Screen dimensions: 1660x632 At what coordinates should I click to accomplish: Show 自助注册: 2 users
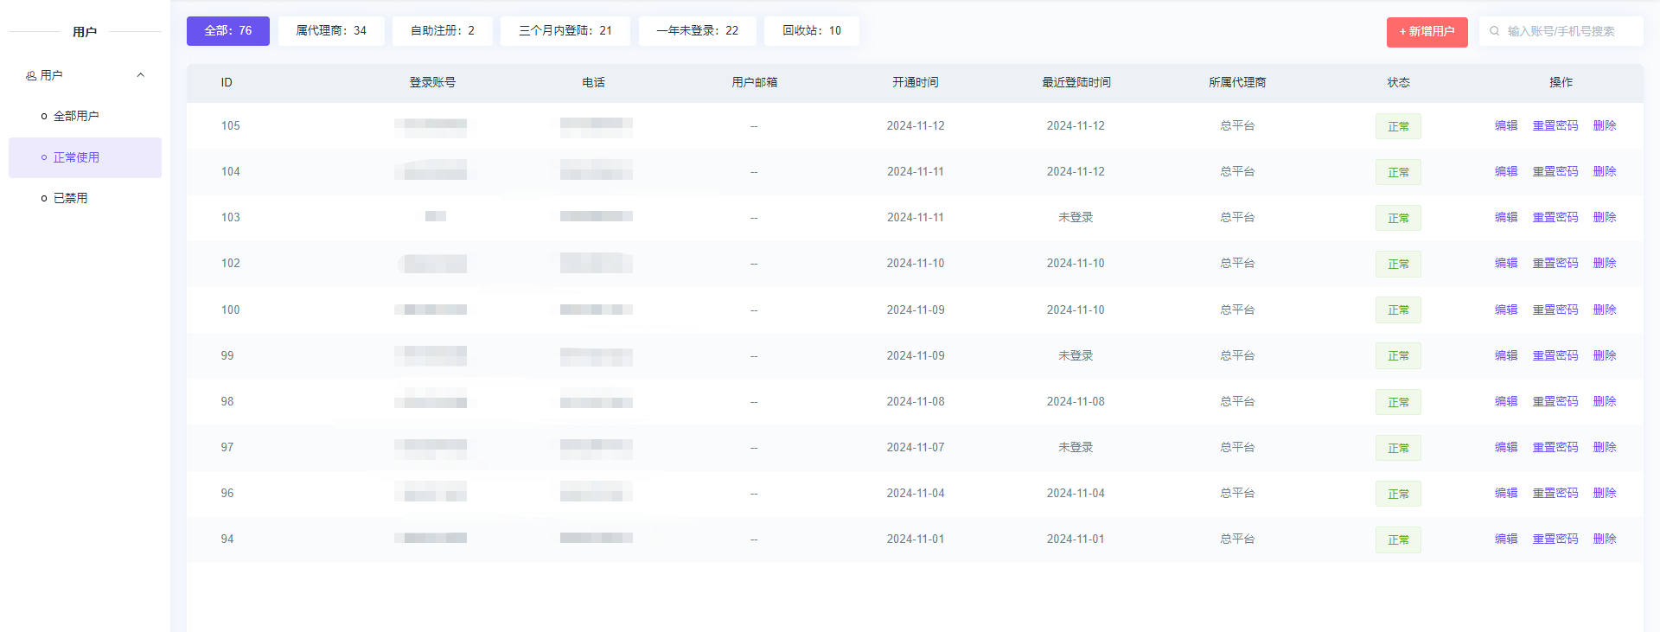(442, 31)
